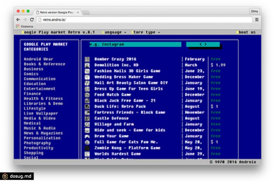Screen dimensions: 273x182
Task: Click the Fortress Friends Block Game icon
Action: [x=87, y=112]
